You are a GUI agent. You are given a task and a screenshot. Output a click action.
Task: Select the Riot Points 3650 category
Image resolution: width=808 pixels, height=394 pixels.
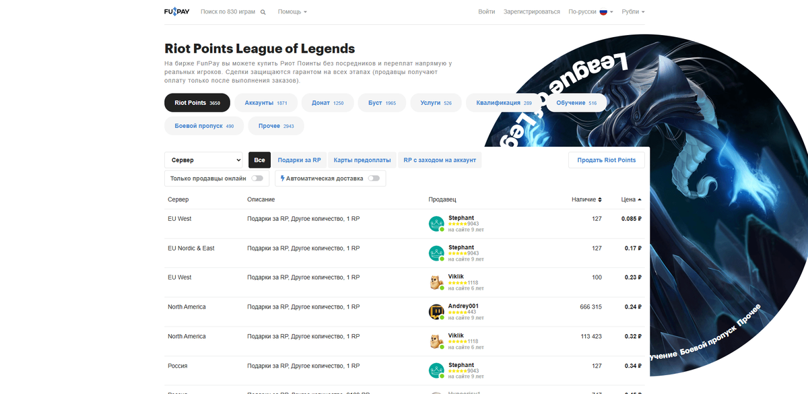(x=197, y=103)
